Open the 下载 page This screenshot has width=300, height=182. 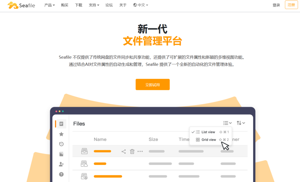pyautogui.click(x=79, y=5)
